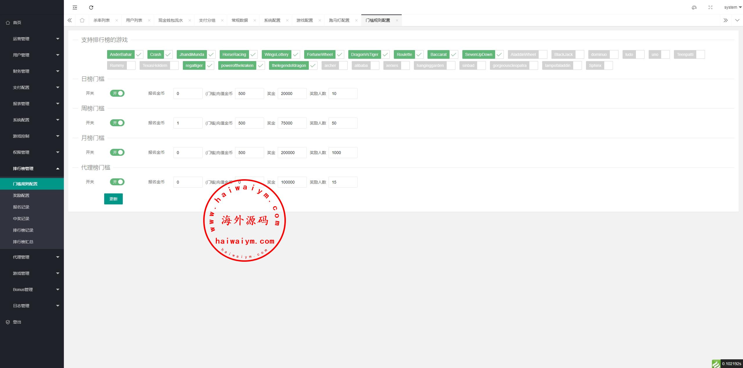The width and height of the screenshot is (743, 368).
Task: Click the 更新 button
Action: 113,199
